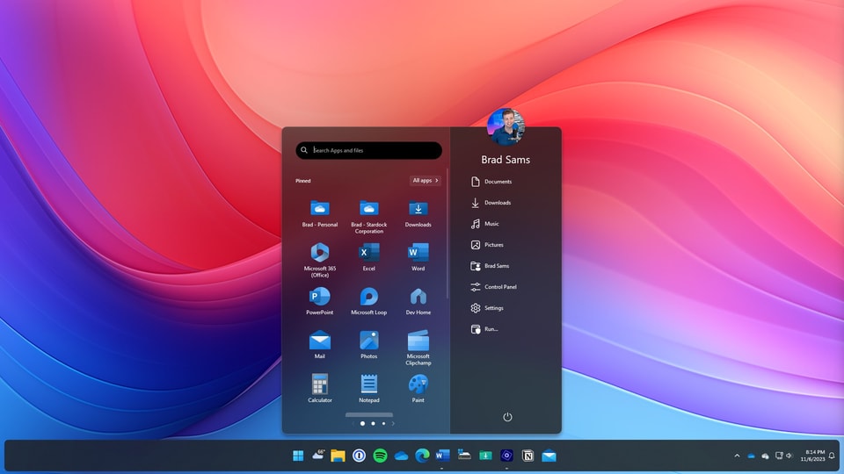Open Settings from the right-hand list

pyautogui.click(x=486, y=308)
